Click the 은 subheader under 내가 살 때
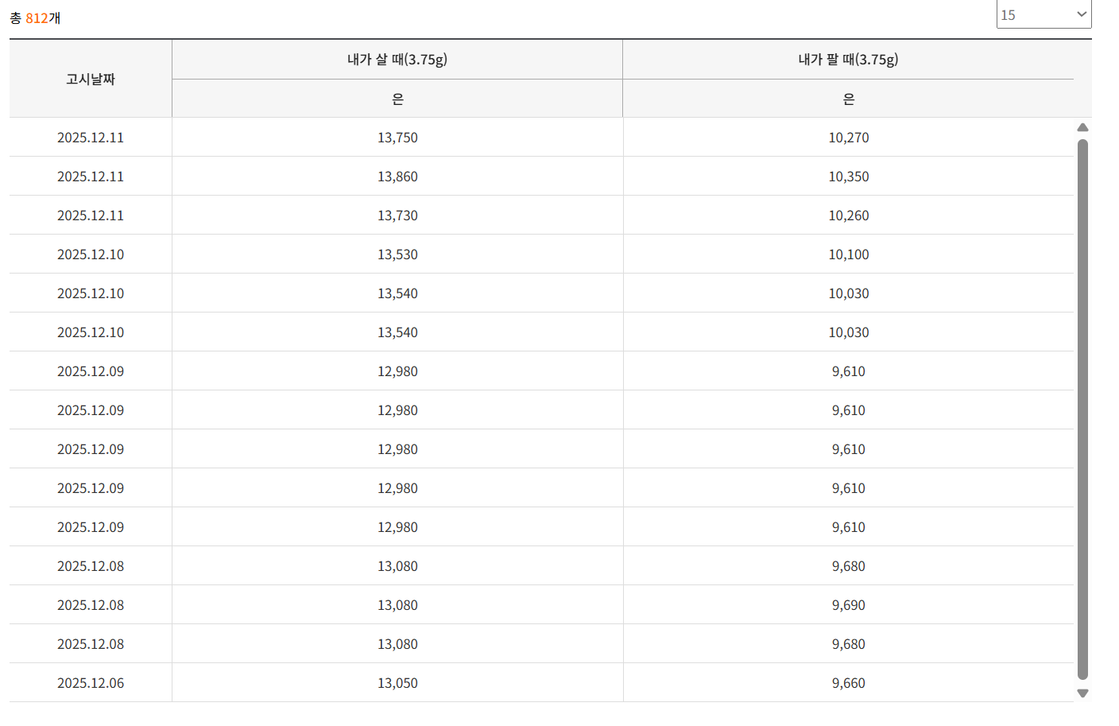The image size is (1119, 726). pyautogui.click(x=397, y=99)
